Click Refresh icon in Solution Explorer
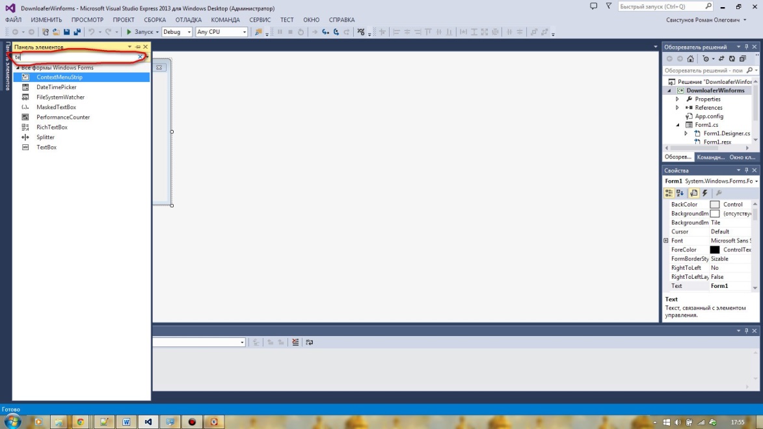Viewport: 763px width, 429px height. pyautogui.click(x=732, y=59)
